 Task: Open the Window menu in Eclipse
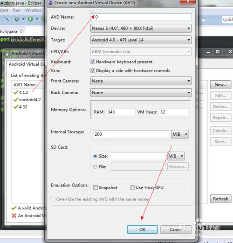[x=33, y=10]
